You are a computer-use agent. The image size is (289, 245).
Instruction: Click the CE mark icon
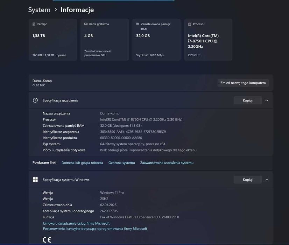47,240
